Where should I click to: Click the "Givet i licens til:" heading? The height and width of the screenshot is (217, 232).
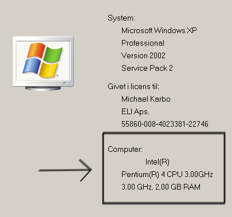point(133,87)
